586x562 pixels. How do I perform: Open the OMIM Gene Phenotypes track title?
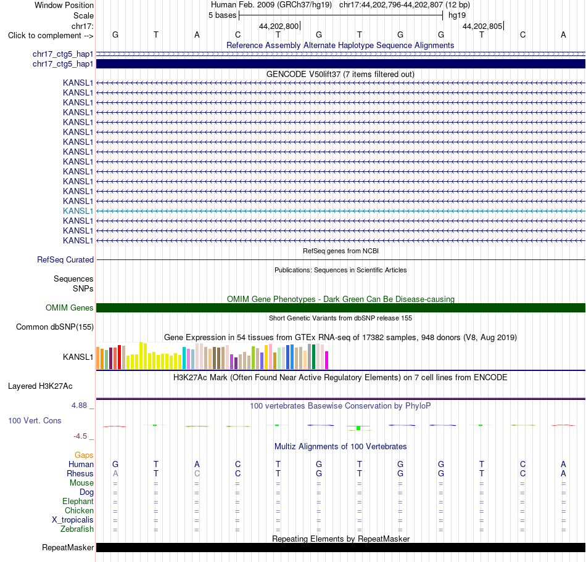(340, 299)
